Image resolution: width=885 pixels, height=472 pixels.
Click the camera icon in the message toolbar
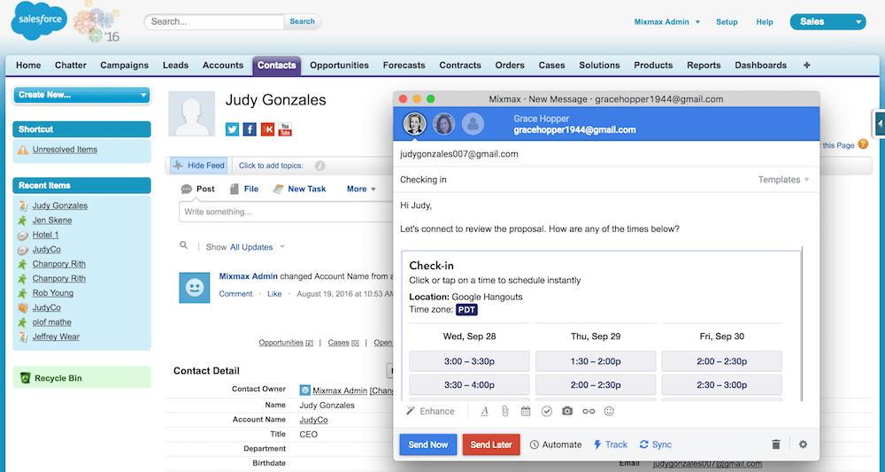tap(567, 411)
